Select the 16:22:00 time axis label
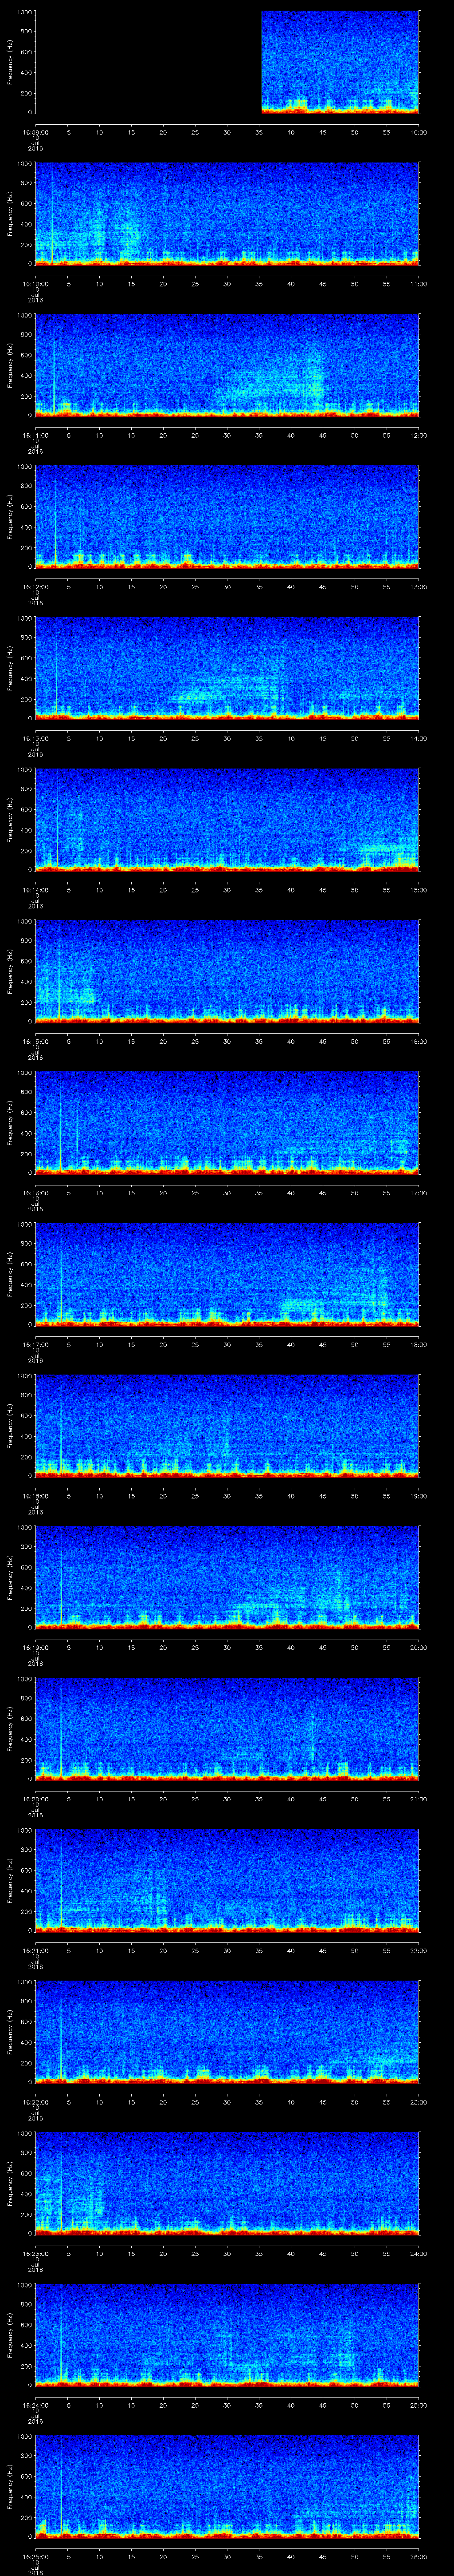 pos(35,2102)
